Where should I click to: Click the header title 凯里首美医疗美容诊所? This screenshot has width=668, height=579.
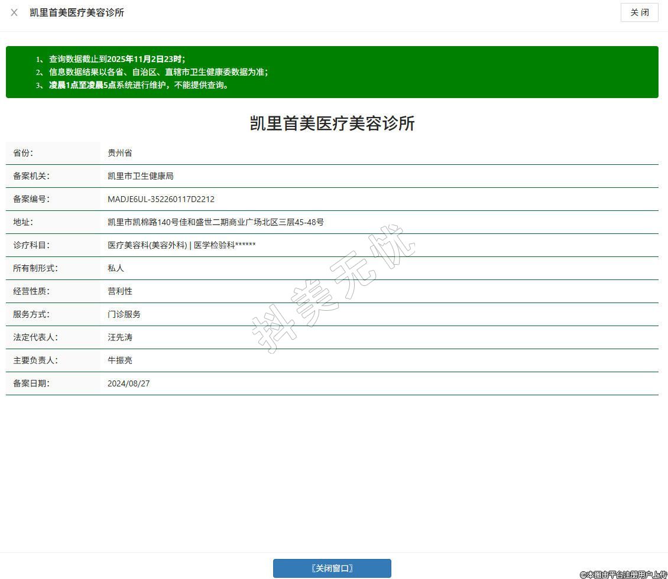77,12
